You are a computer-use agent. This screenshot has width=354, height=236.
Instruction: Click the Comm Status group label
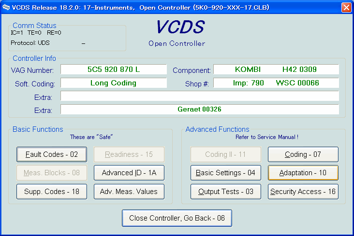pyautogui.click(x=34, y=26)
